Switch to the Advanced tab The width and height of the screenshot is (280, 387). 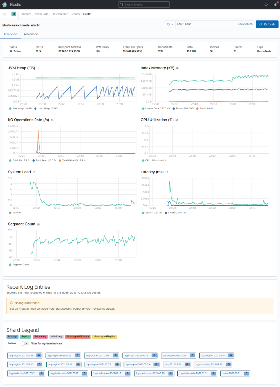[x=31, y=34]
